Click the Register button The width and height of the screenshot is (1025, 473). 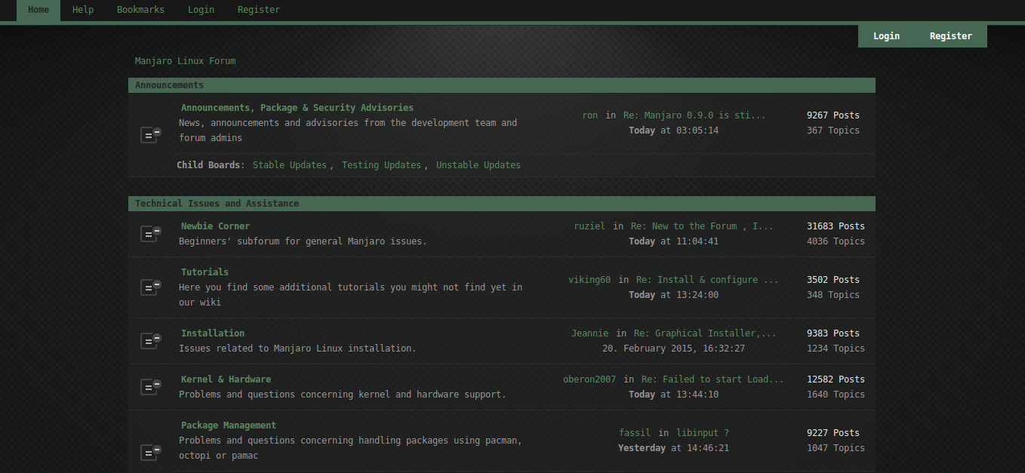click(950, 35)
